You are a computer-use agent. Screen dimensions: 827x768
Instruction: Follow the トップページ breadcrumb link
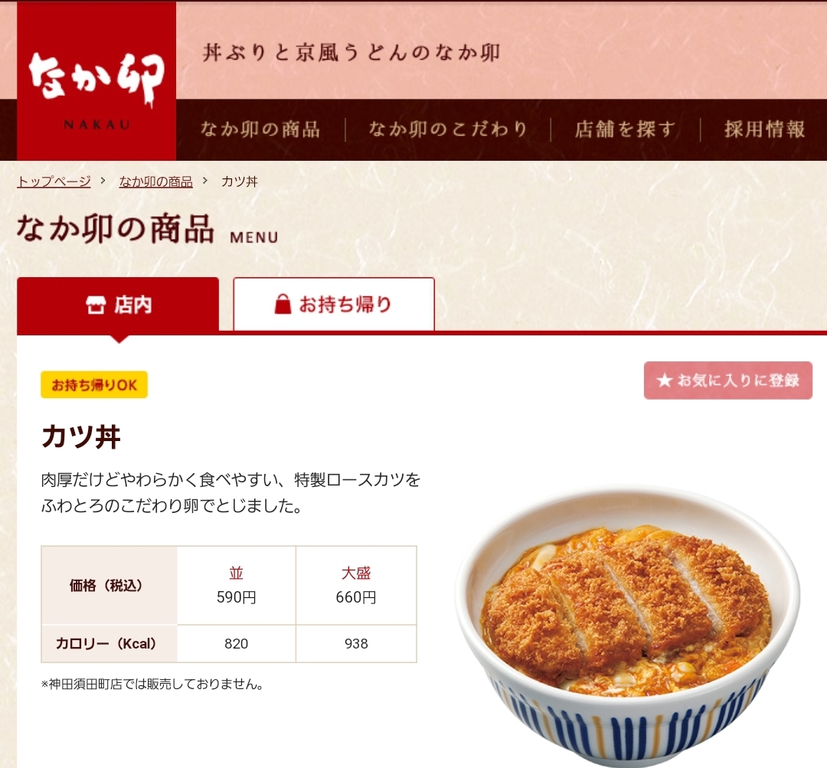coord(54,181)
